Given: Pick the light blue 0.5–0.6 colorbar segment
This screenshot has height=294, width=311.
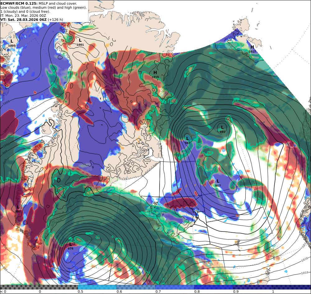Looking at the screenshot, I should (x=97, y=287).
